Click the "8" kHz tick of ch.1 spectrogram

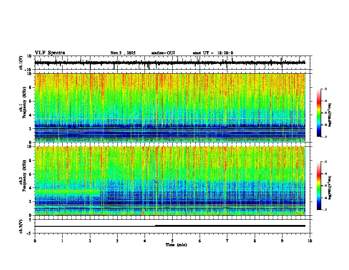(31, 87)
